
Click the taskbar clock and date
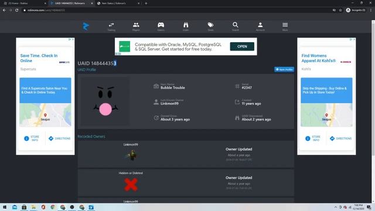point(358,207)
